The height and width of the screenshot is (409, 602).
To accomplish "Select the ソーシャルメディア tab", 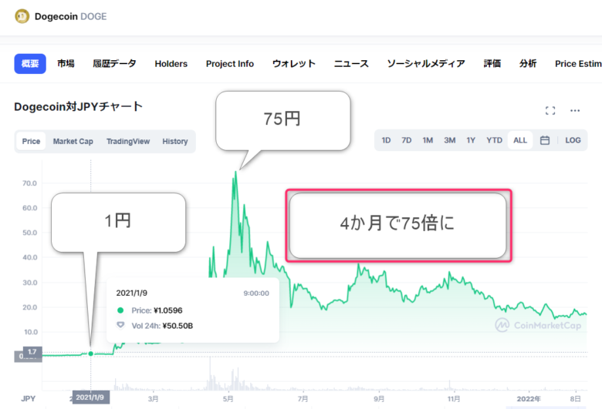I will (x=426, y=64).
